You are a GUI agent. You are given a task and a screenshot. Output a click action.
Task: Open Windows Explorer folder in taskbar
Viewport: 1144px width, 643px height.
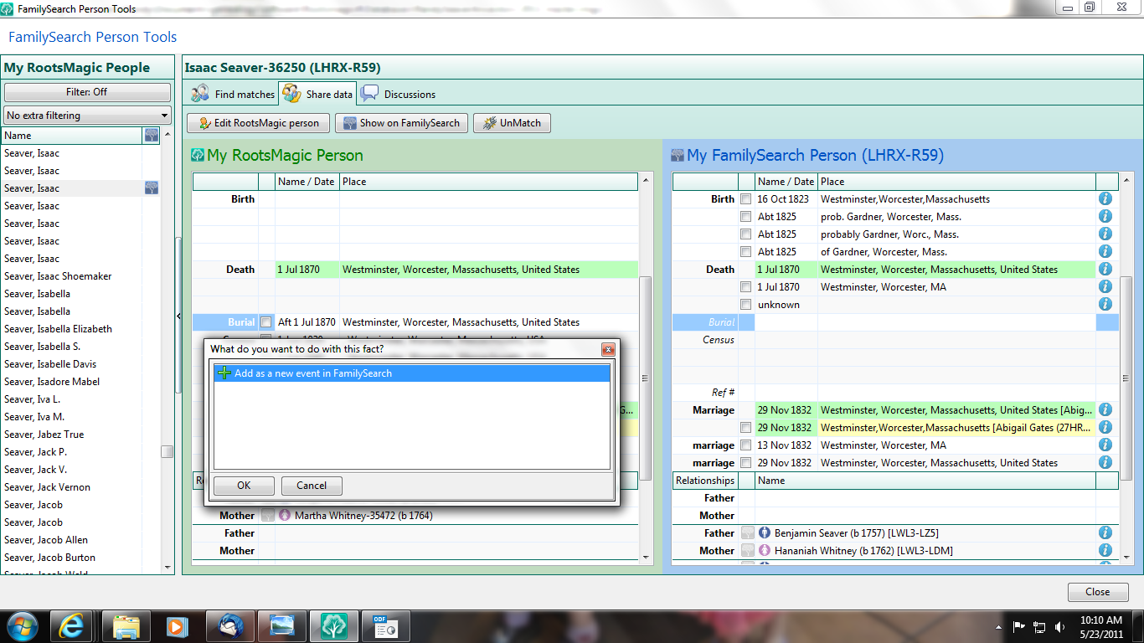[x=126, y=626]
